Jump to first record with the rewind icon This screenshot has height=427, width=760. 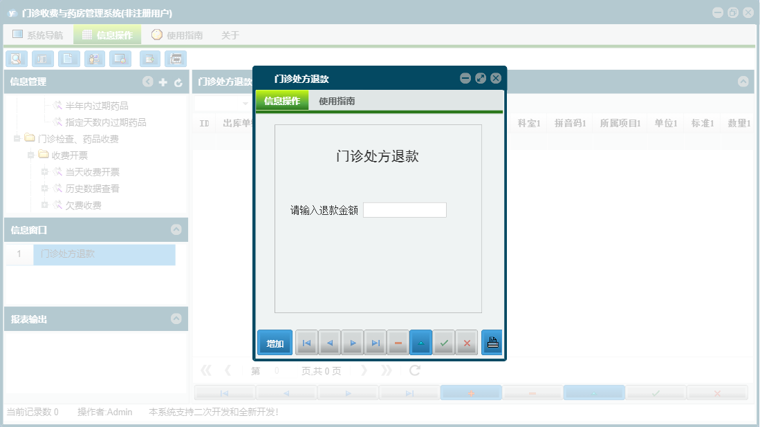click(306, 342)
